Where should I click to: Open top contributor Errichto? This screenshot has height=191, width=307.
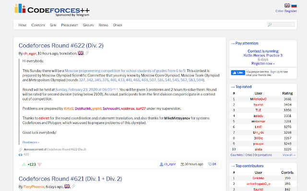(258, 178)
